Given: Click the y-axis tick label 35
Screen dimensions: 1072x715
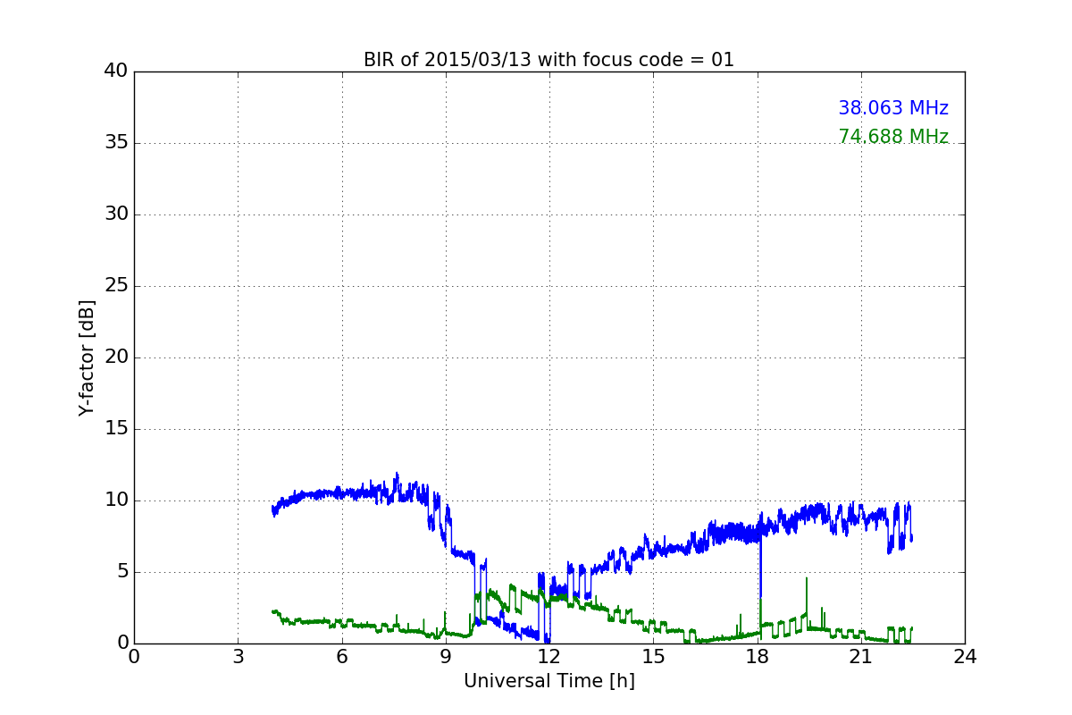Looking at the screenshot, I should [x=115, y=143].
